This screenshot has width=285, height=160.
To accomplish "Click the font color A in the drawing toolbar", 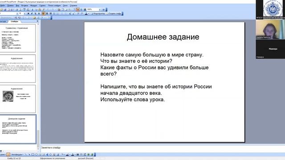I will coord(73,155).
